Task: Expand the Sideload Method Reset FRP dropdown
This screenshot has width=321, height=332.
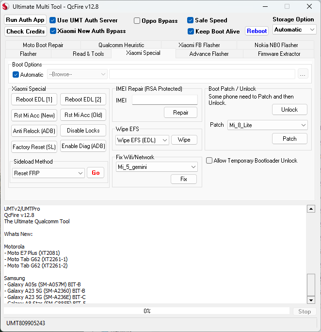Action: [48, 173]
